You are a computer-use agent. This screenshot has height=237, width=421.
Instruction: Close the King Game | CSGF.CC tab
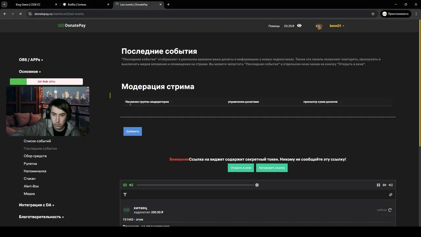click(x=56, y=5)
